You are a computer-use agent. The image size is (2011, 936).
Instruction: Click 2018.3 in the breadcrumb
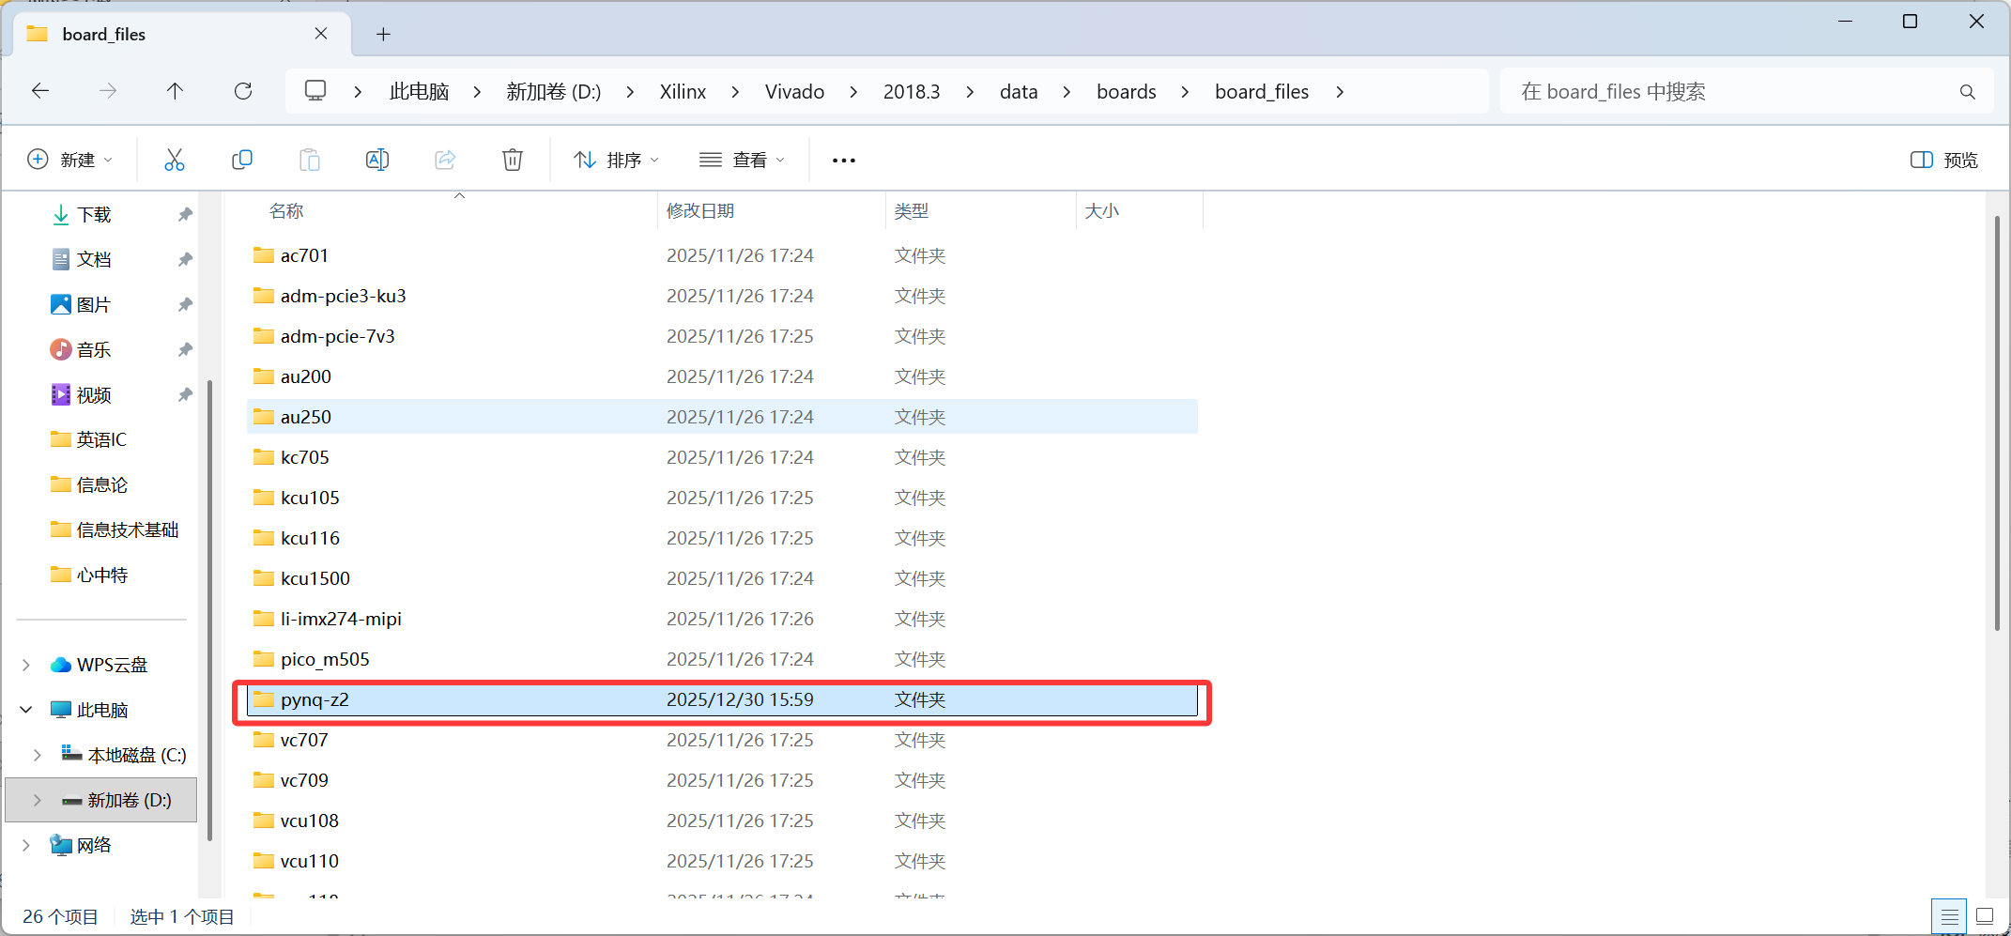pyautogui.click(x=912, y=92)
